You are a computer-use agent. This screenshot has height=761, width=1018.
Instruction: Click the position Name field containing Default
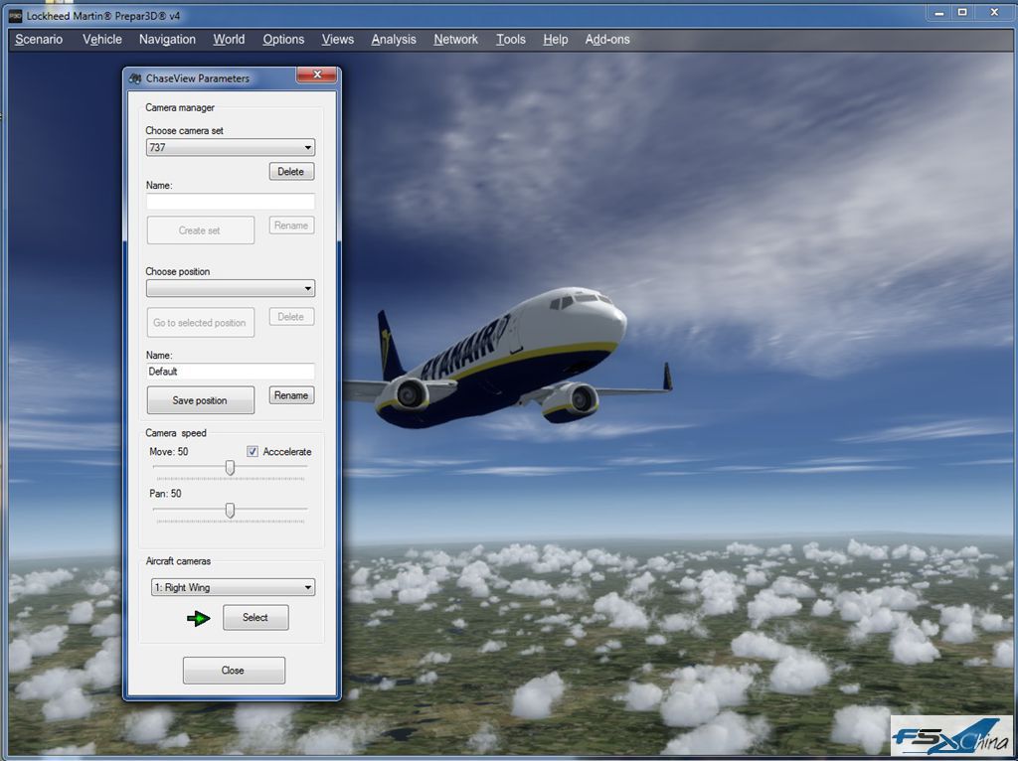(x=231, y=372)
